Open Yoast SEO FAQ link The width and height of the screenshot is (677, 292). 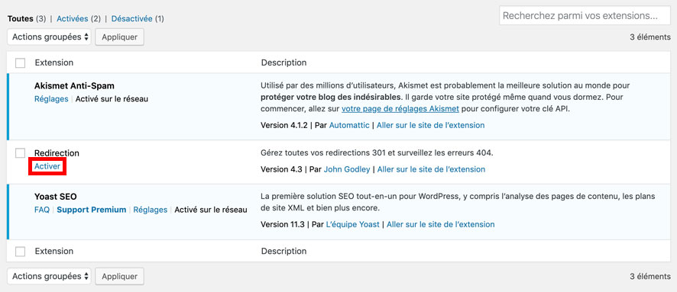[x=42, y=210]
